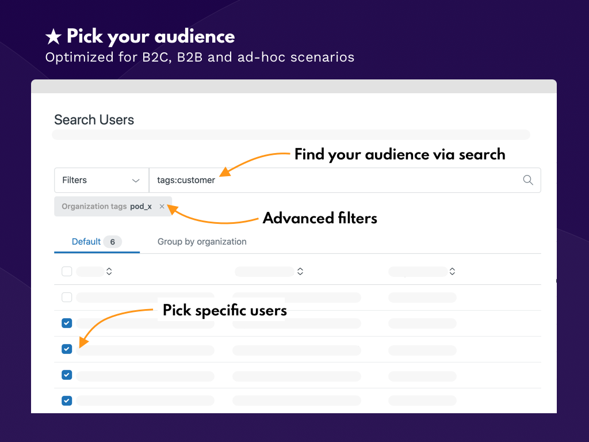Sort by the second column arrows
The image size is (589, 442).
(x=300, y=271)
